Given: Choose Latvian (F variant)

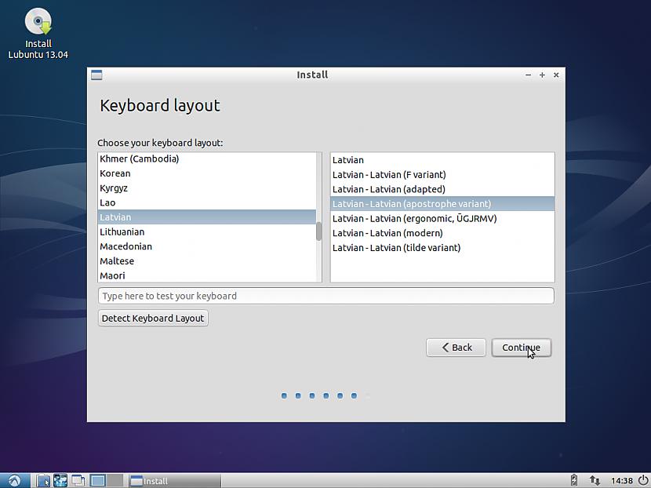Looking at the screenshot, I should (442, 174).
